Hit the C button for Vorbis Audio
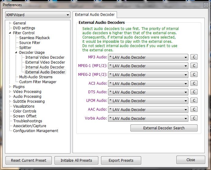Viewport: 211px width, 170px height. (x=194, y=118)
